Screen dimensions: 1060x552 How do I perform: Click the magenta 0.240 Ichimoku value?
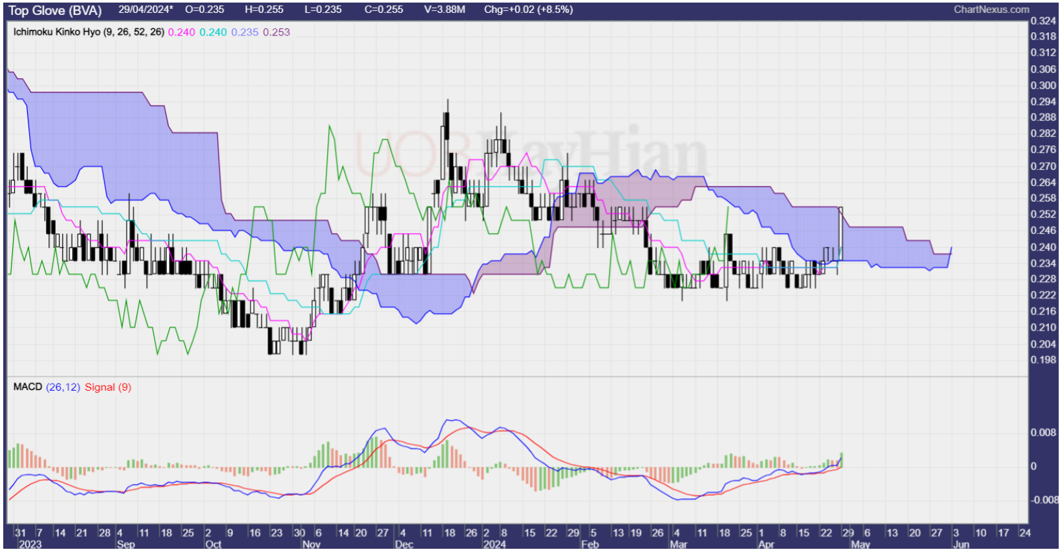coord(182,32)
